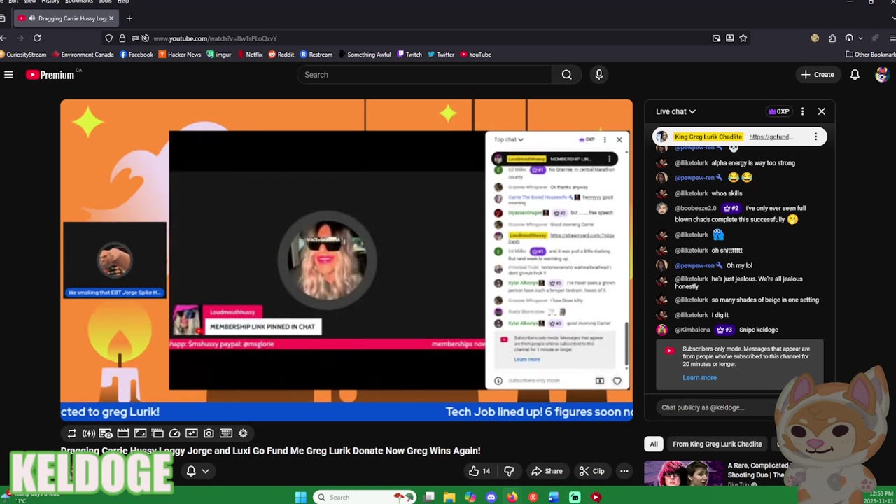Open more actions ellipsis beside Clip
896x504 pixels.
tap(624, 471)
